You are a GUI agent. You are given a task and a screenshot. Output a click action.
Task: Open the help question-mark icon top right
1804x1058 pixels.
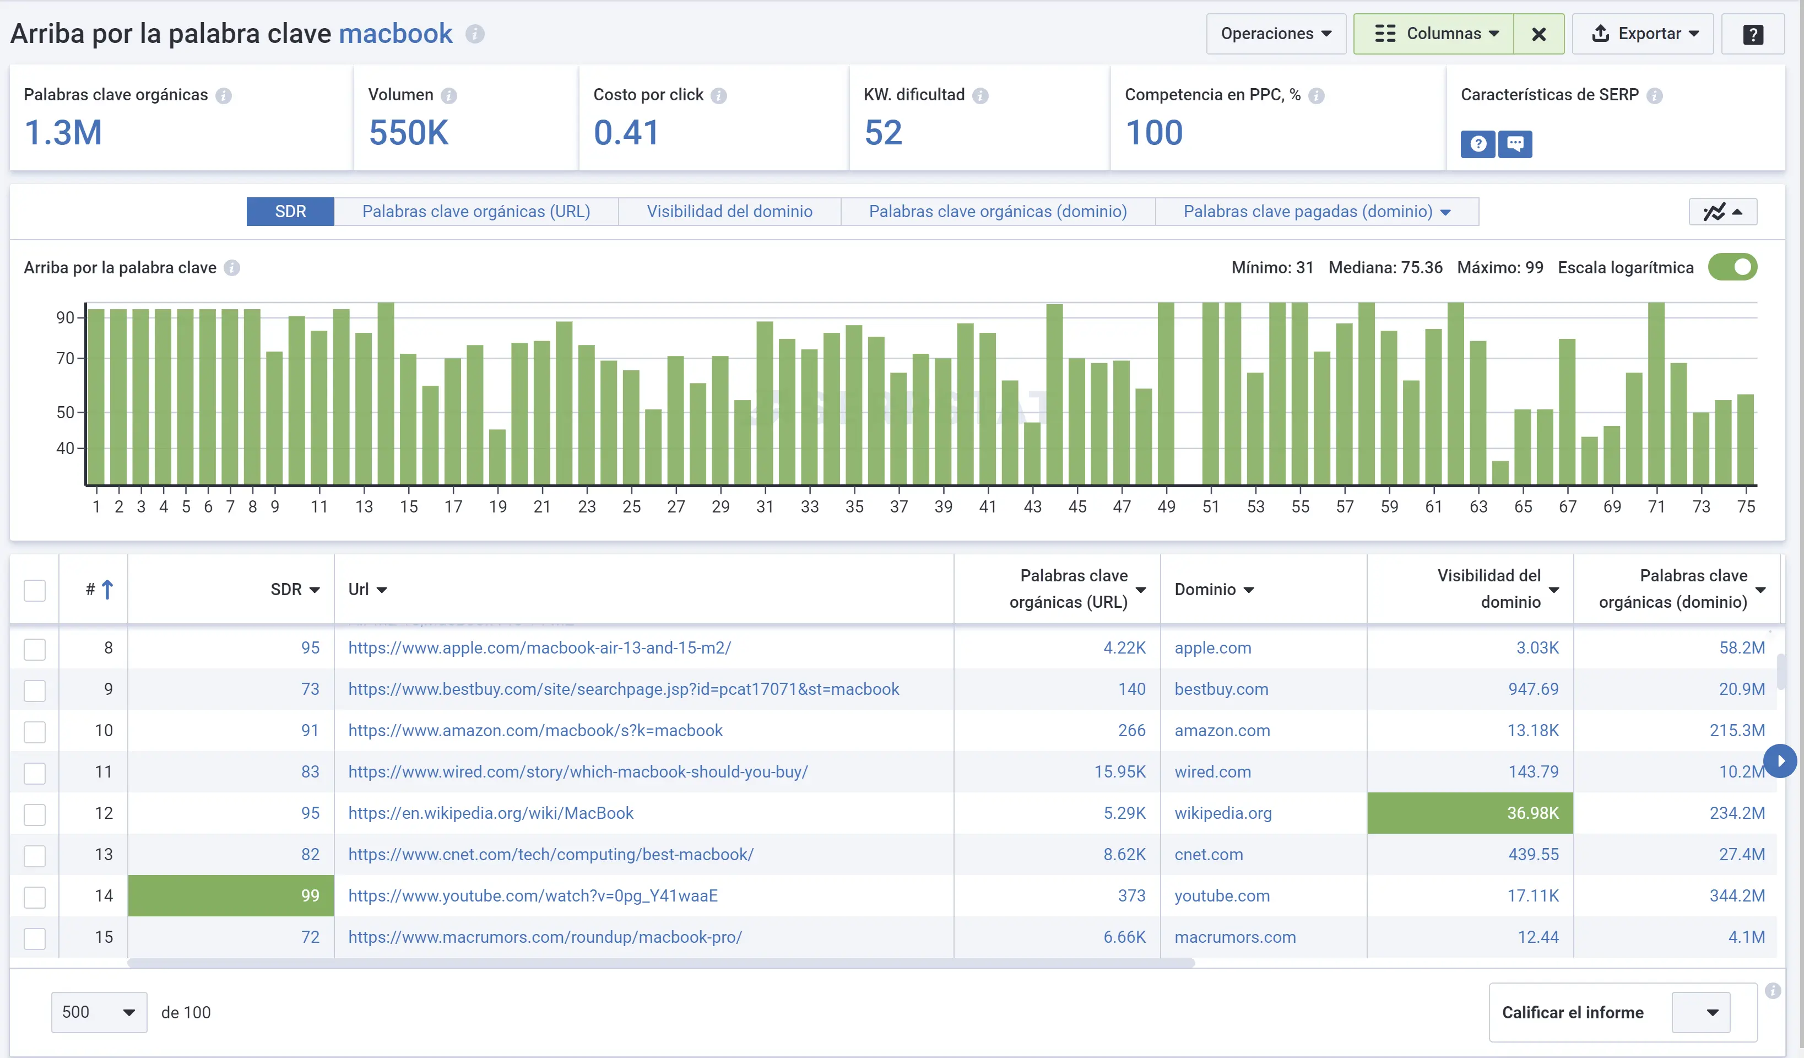1753,34
